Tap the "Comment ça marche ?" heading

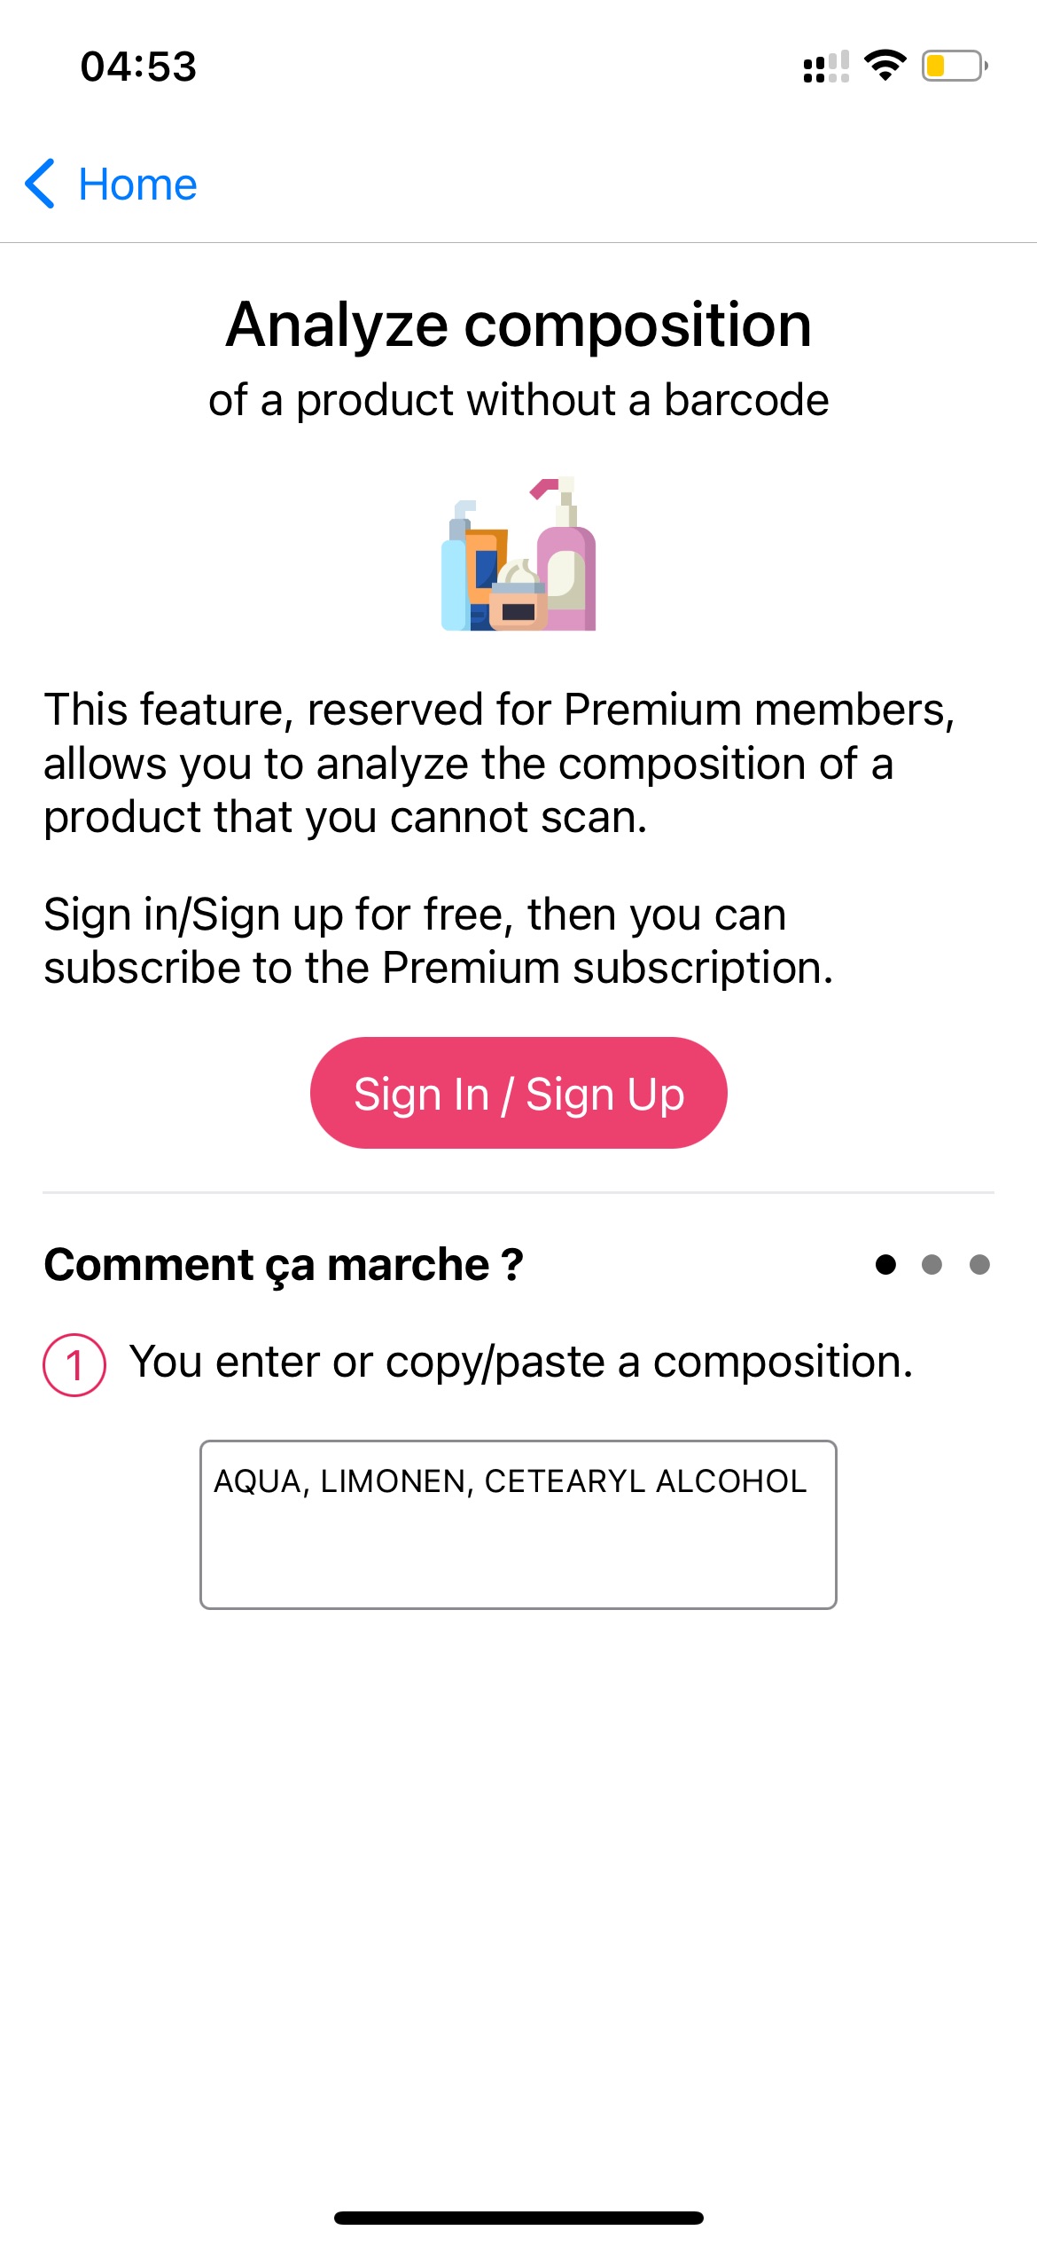tap(284, 1264)
